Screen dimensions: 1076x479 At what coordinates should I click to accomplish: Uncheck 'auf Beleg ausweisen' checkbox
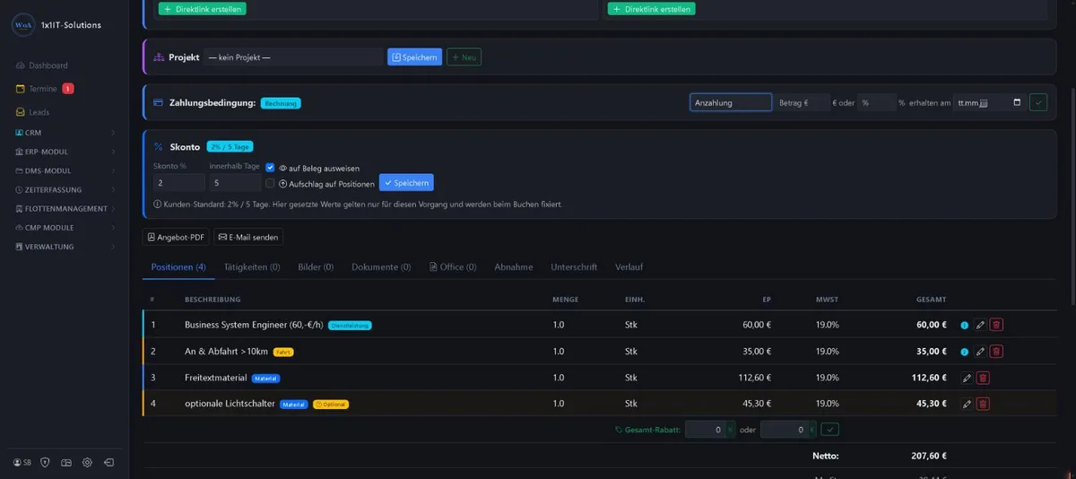point(270,168)
